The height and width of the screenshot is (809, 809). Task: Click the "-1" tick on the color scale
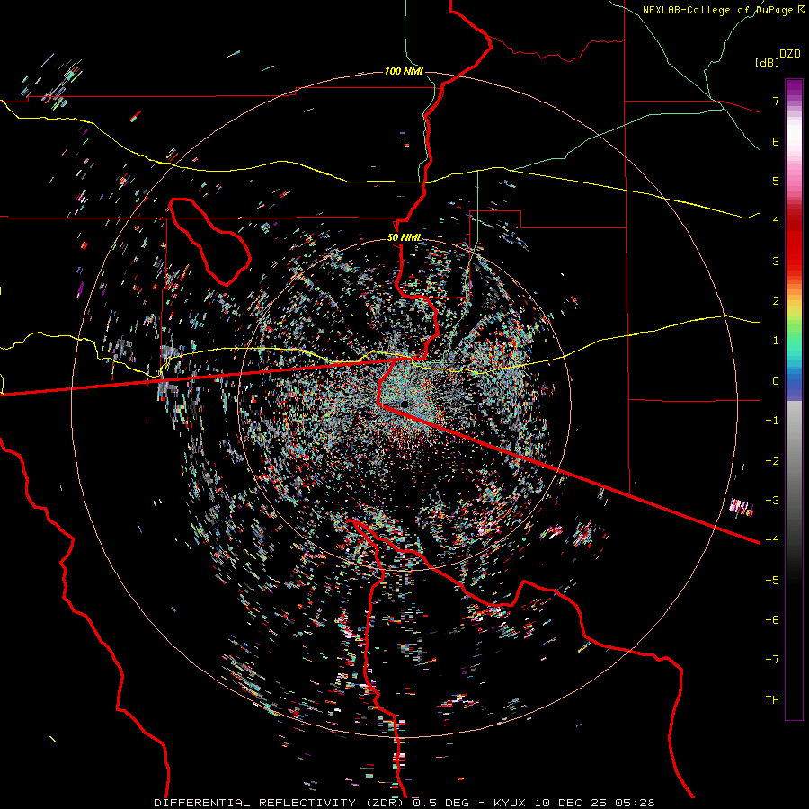(x=772, y=421)
